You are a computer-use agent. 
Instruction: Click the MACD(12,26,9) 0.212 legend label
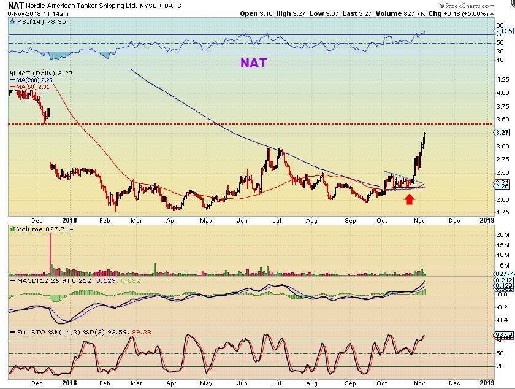[55, 281]
